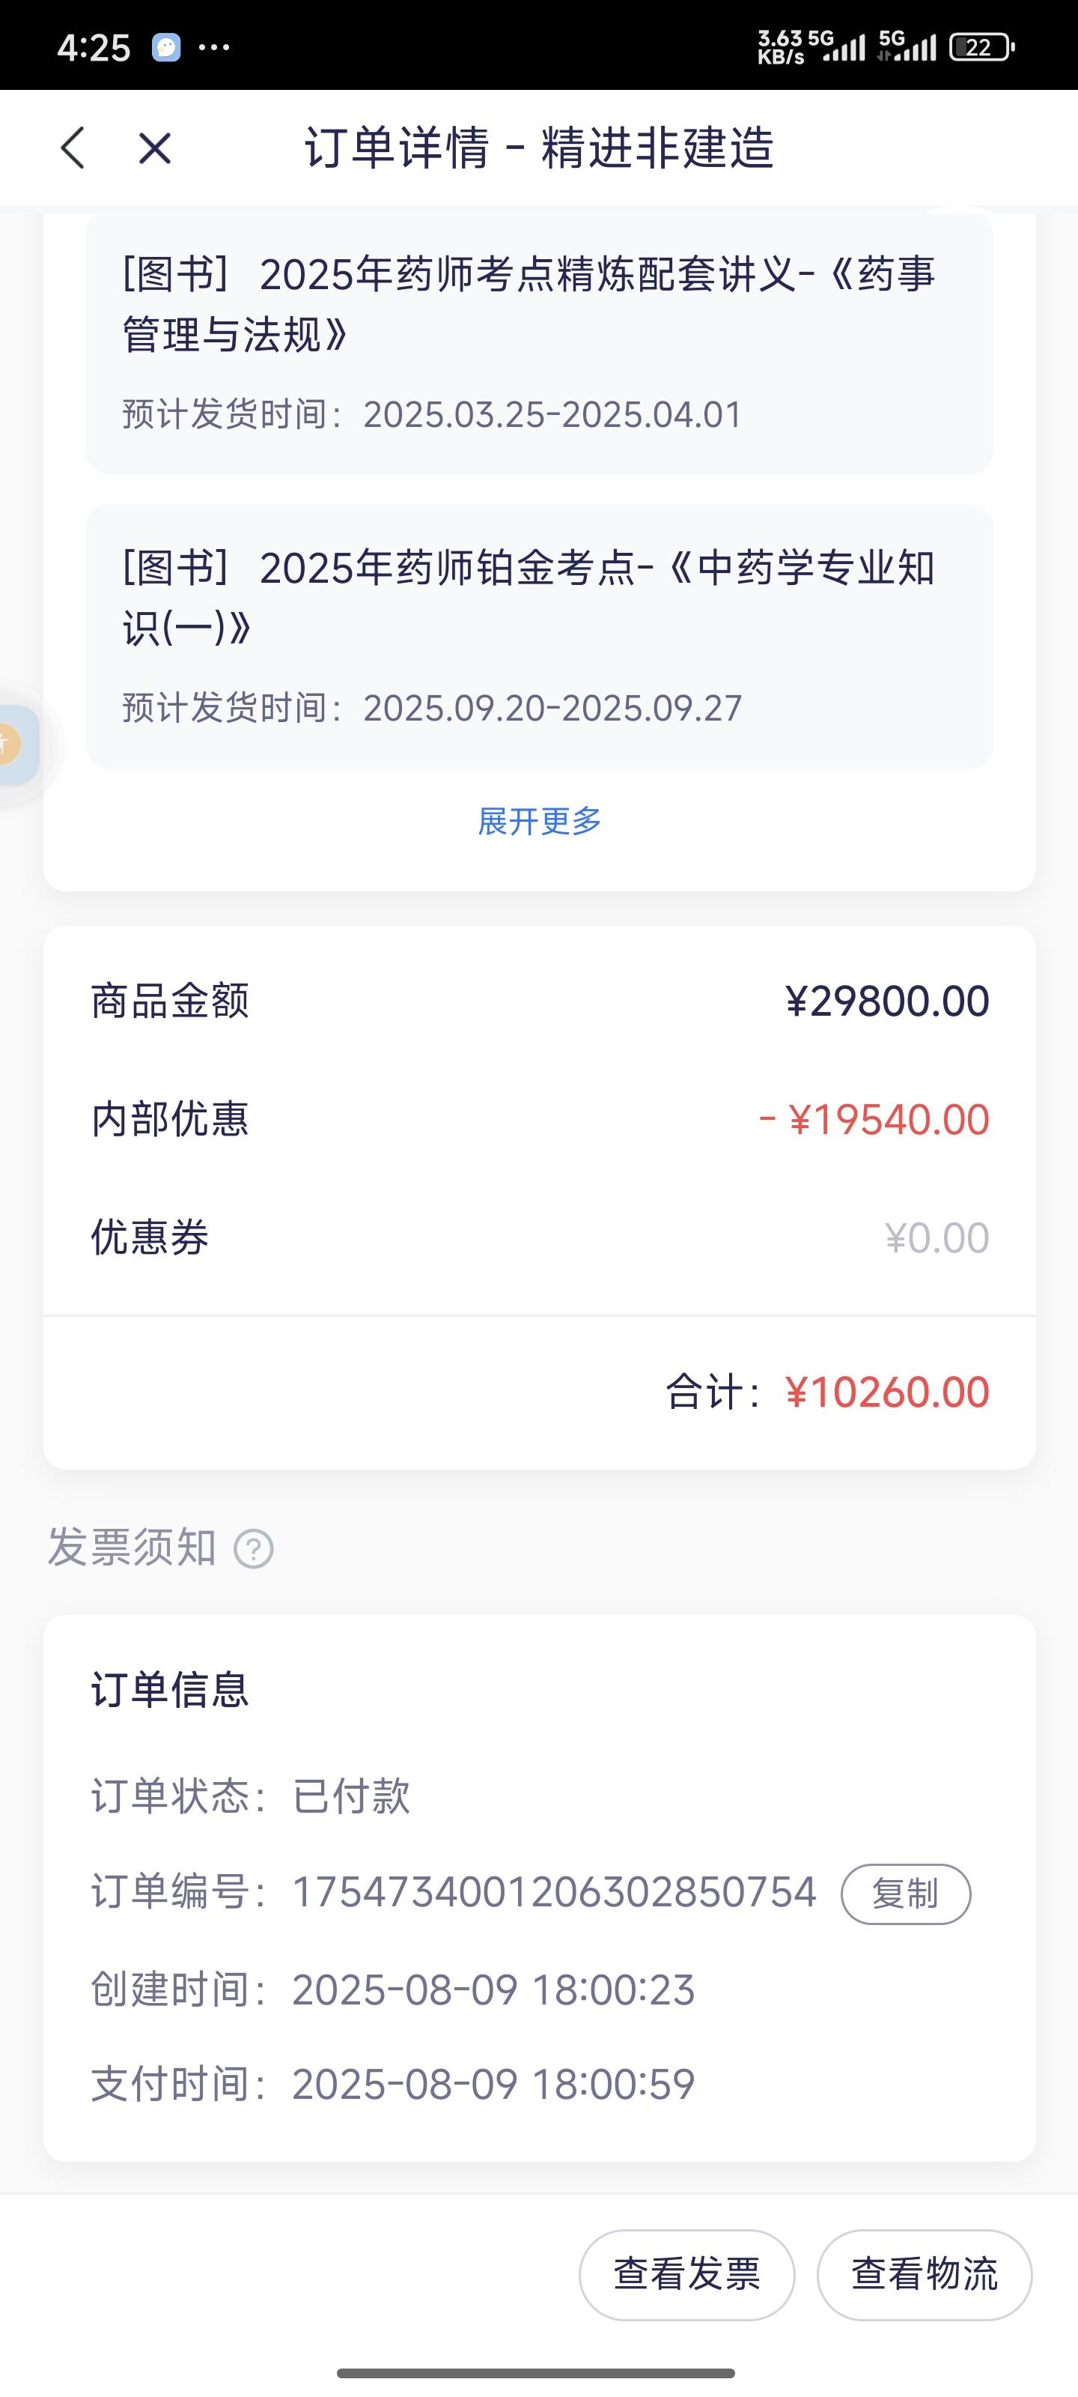This screenshot has width=1078, height=2397.
Task: Tap the status bar more dots
Action: point(215,46)
